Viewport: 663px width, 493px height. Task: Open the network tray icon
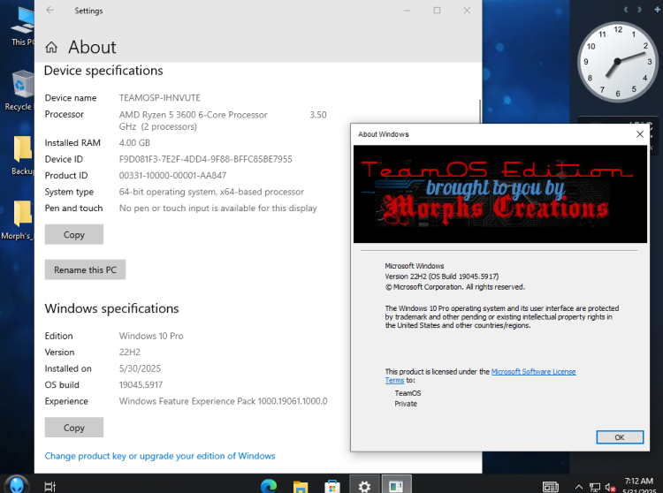coord(595,487)
